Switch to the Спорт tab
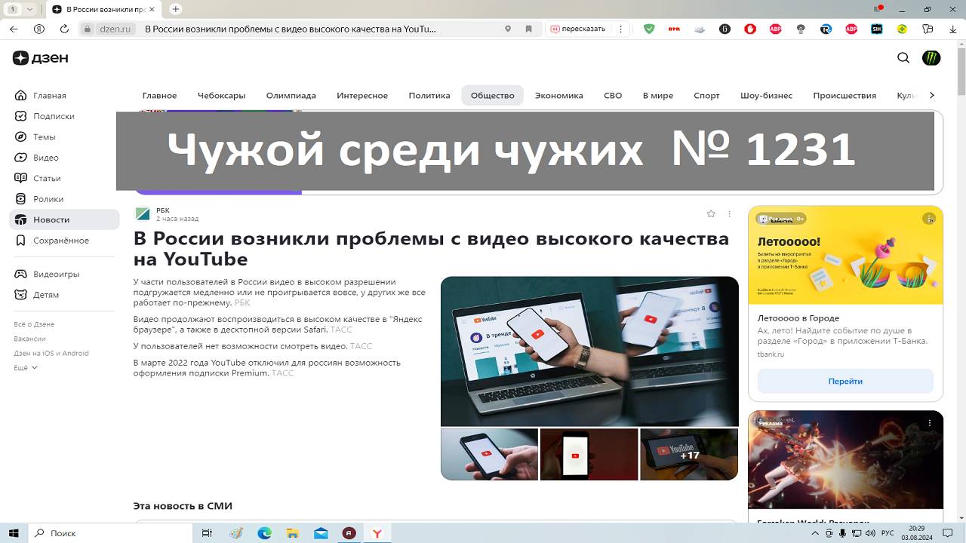The width and height of the screenshot is (966, 543). (706, 96)
